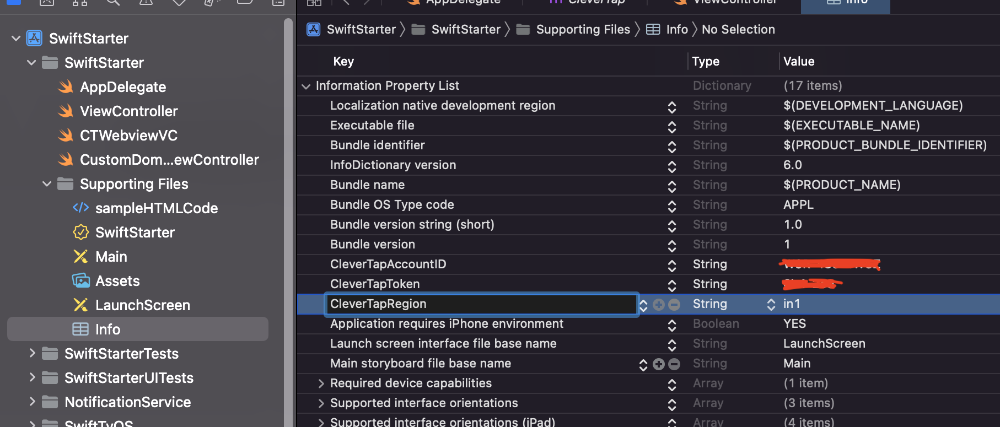Switch to the ViewController editor tab

click(x=725, y=3)
